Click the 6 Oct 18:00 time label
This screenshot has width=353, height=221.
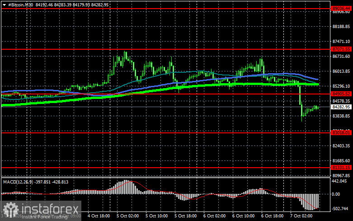[x=273, y=216]
